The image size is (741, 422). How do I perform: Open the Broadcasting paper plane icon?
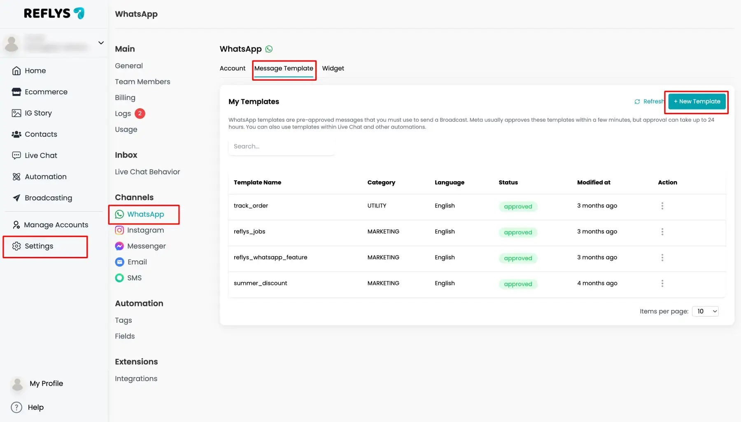[x=16, y=198]
